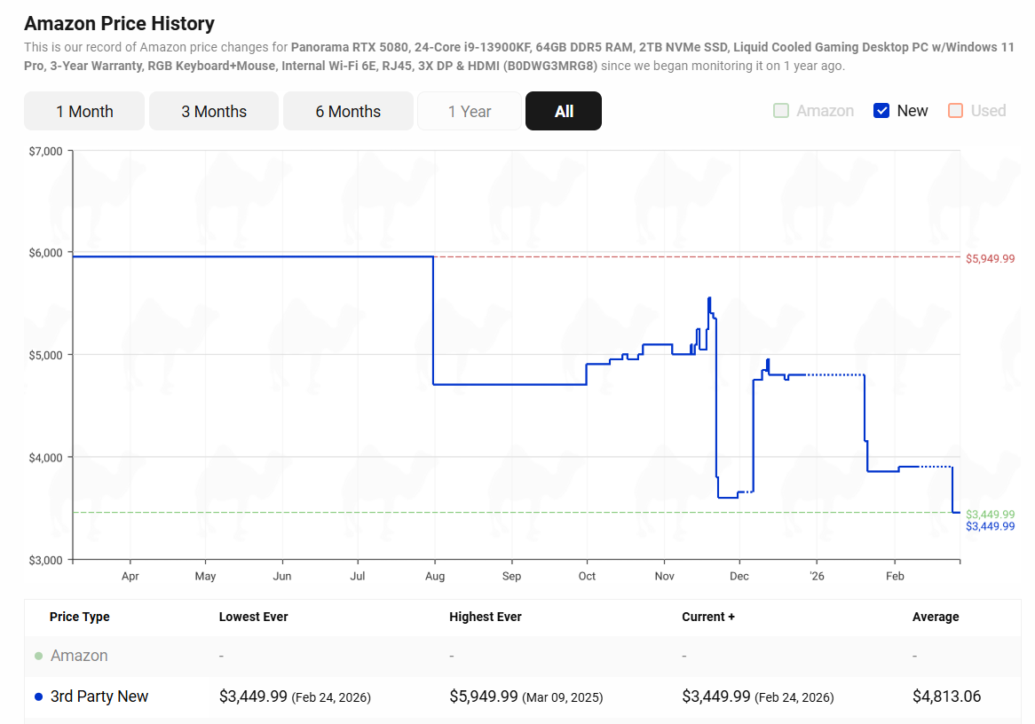The image size is (1035, 724).
Task: Click the Average column header
Action: coord(936,617)
